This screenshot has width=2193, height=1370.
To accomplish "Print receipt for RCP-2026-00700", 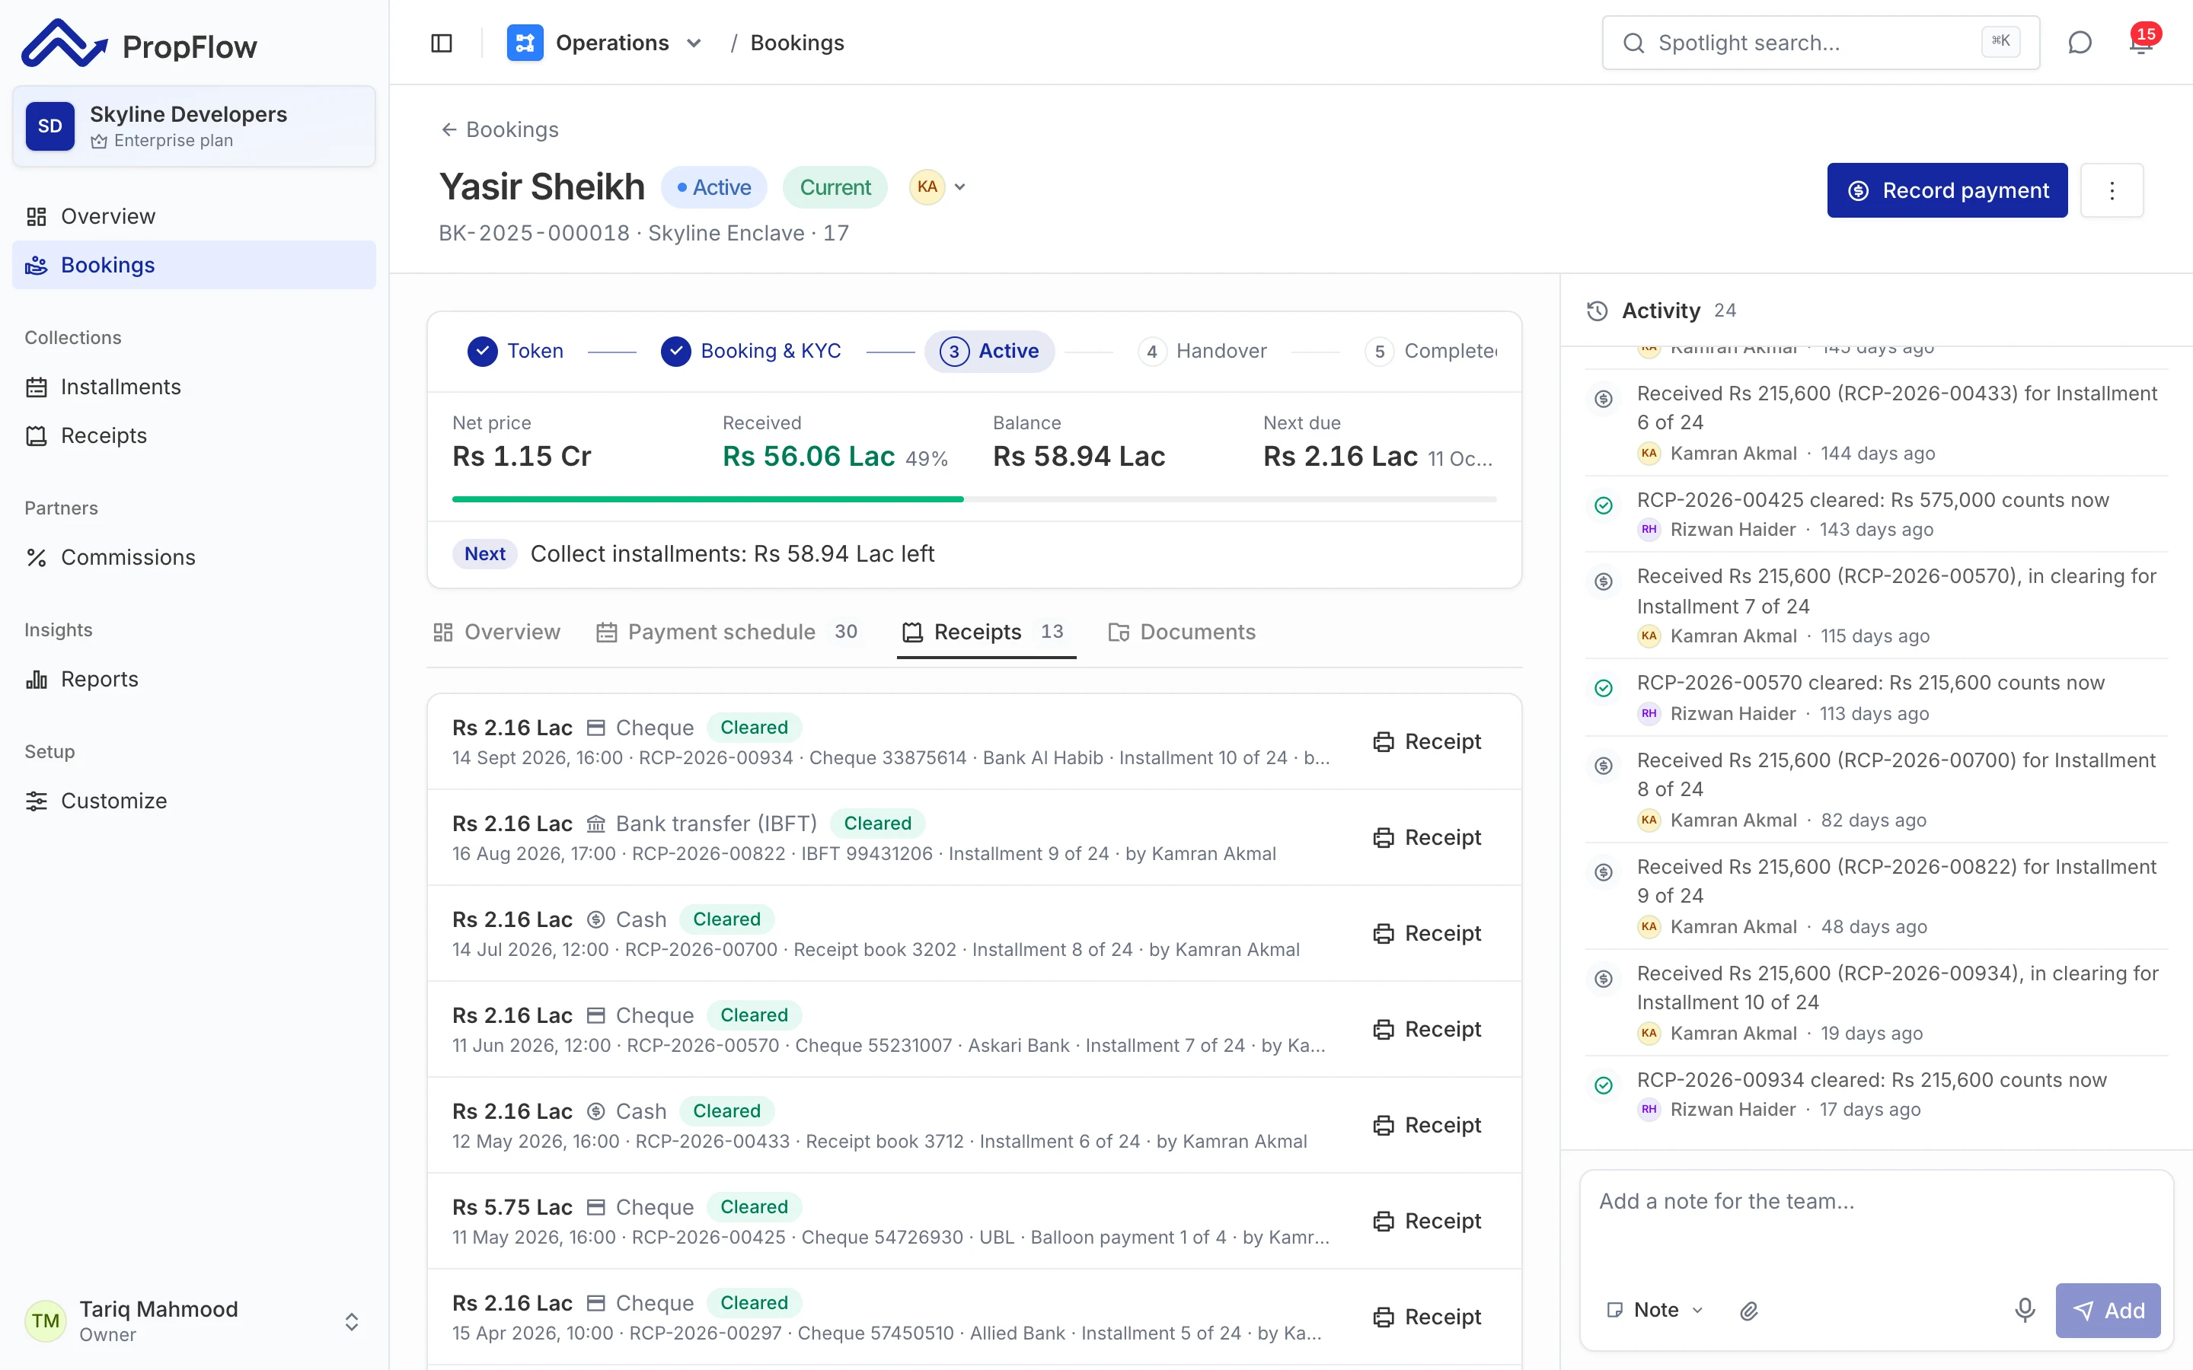I will tap(1427, 933).
